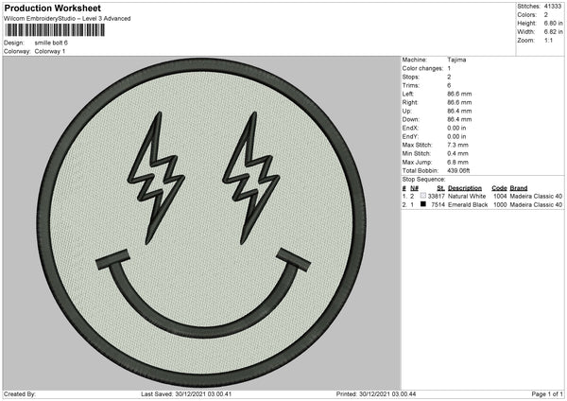Viewport: 567px width, 401px height.
Task: Click the right lightning bolt eye
Action: (x=251, y=178)
